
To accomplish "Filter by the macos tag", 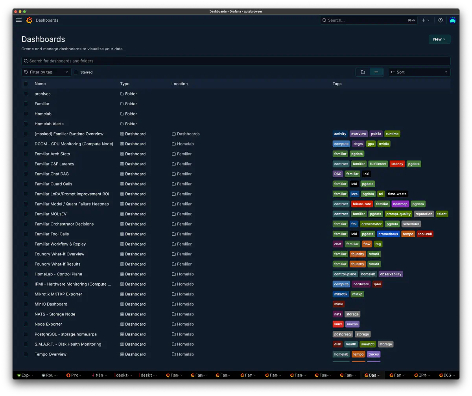I will tap(352, 324).
